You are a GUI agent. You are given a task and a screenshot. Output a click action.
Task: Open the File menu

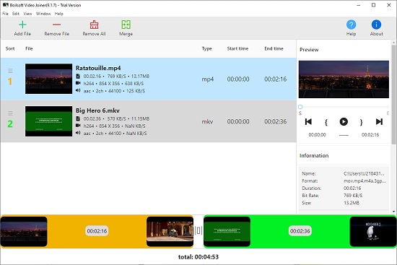(5, 14)
